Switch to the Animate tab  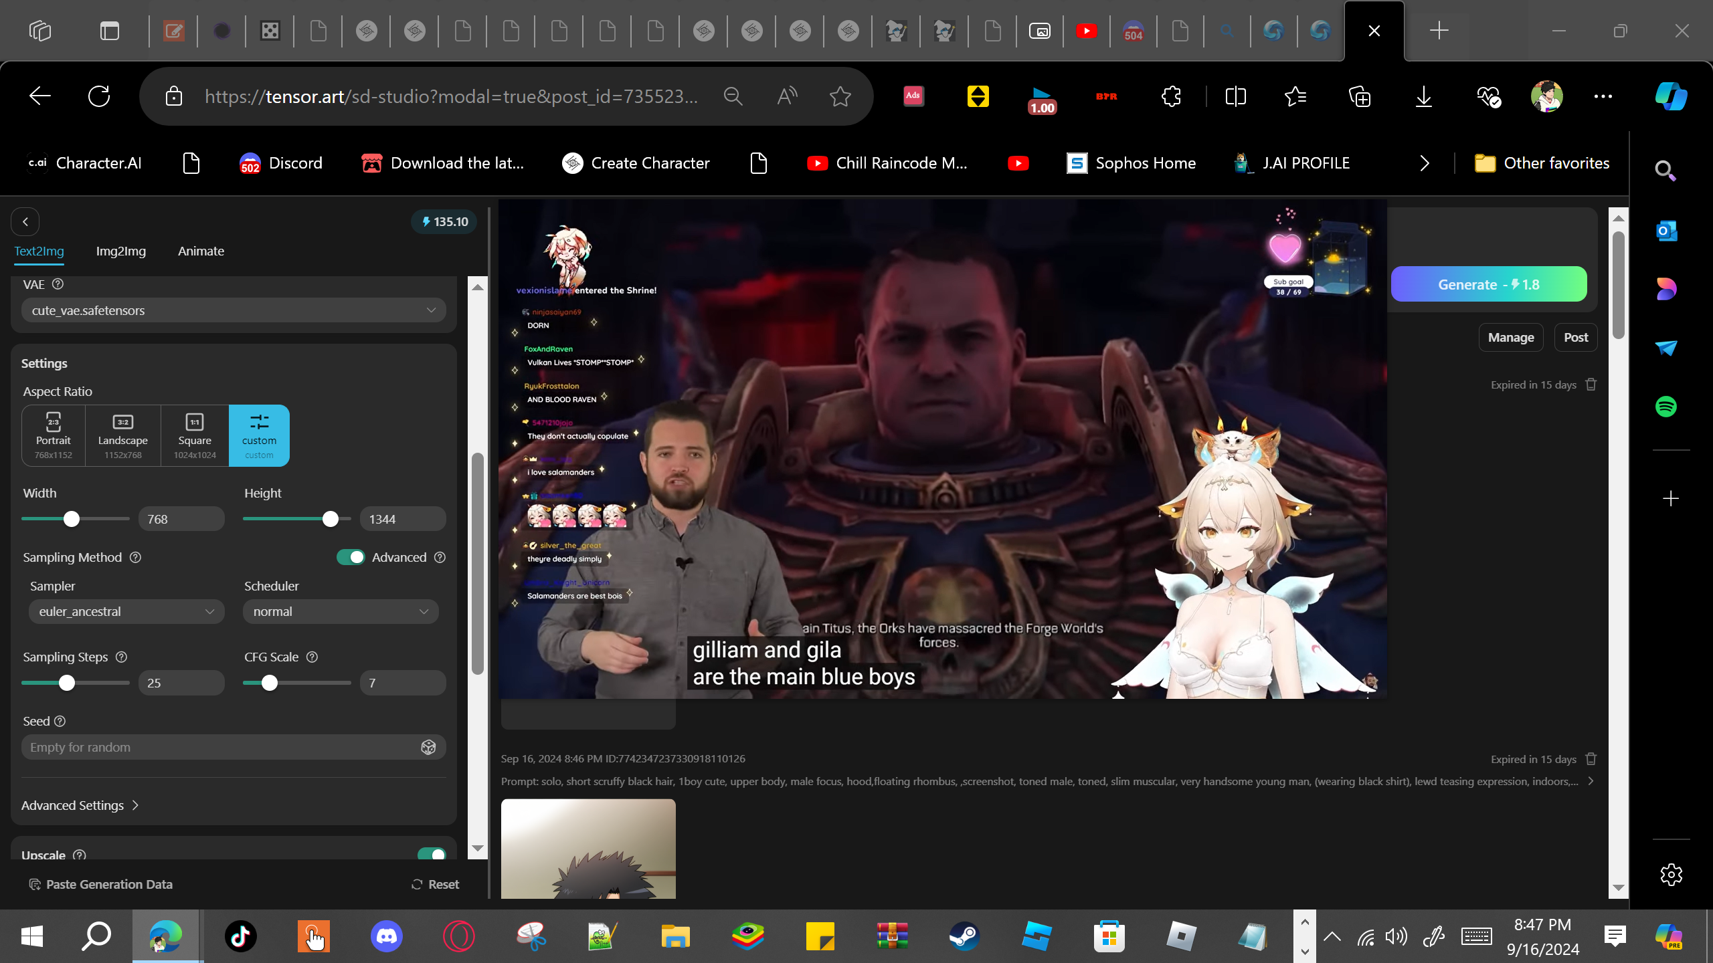pyautogui.click(x=201, y=251)
